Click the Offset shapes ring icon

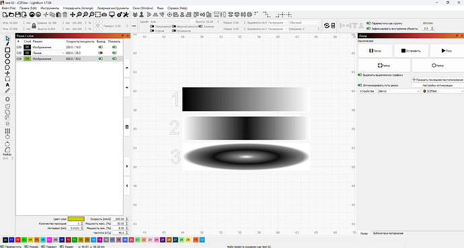coord(7,99)
